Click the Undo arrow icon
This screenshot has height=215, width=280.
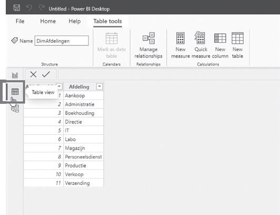(29, 8)
